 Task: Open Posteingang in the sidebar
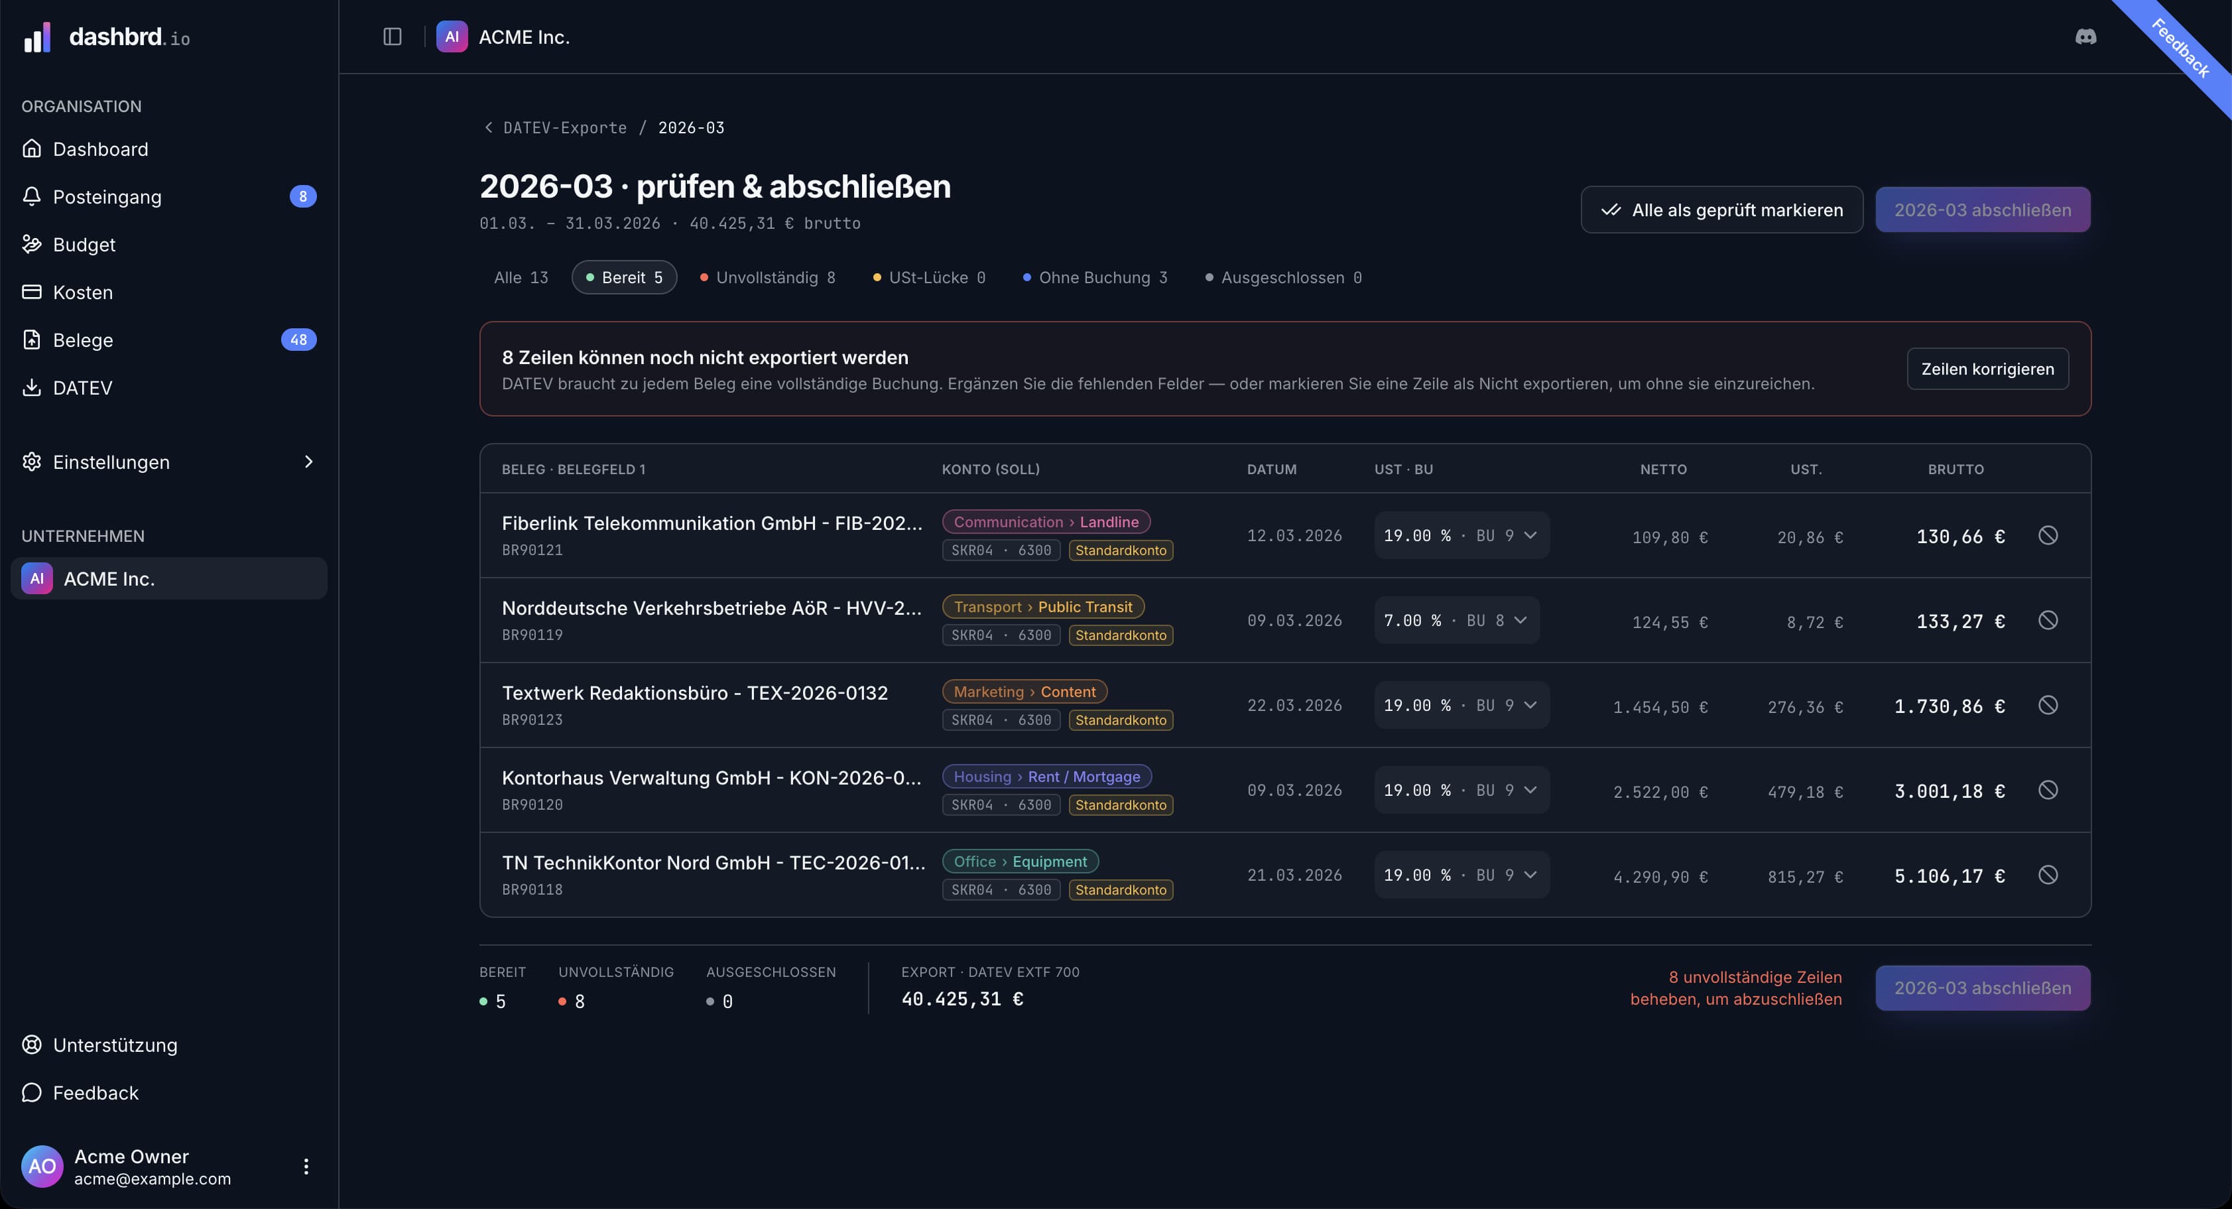click(169, 197)
